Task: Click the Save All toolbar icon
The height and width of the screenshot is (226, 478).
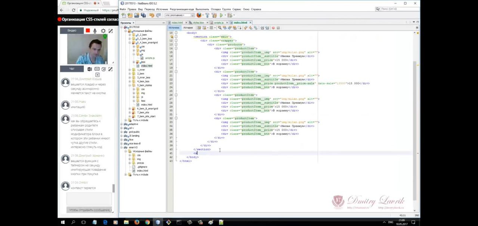Action: coord(143,15)
